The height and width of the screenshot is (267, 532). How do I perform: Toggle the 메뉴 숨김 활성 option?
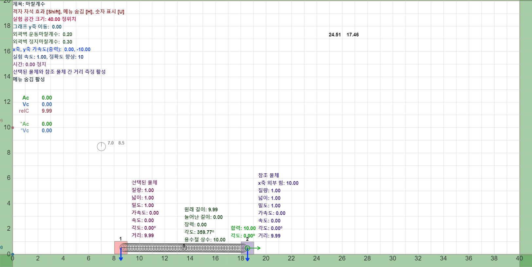[29, 79]
